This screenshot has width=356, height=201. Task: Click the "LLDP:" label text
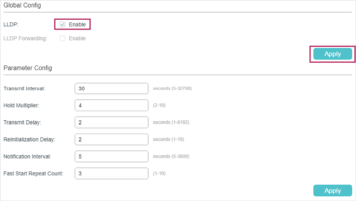11,24
